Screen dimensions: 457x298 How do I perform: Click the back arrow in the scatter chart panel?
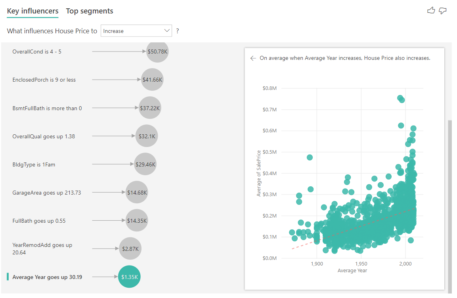pos(253,58)
